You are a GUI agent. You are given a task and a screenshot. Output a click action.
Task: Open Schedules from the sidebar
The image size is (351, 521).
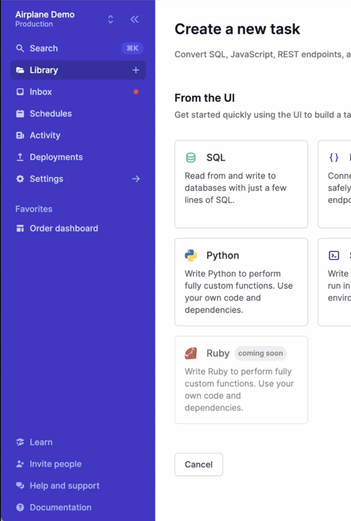click(50, 114)
